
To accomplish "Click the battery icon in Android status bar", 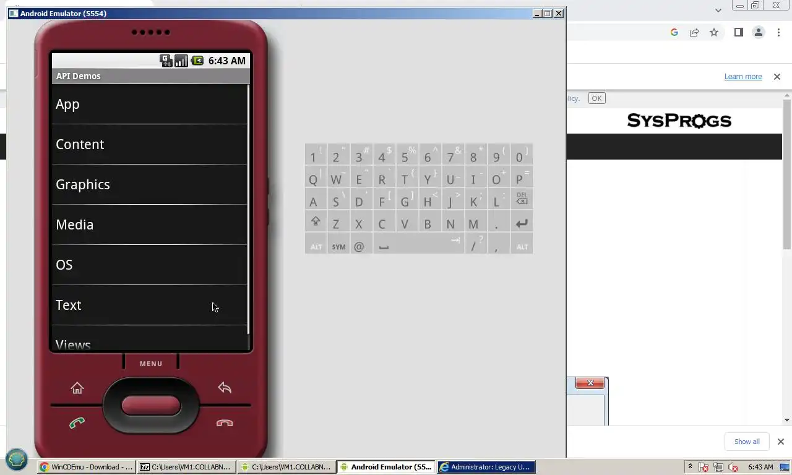I will click(197, 61).
